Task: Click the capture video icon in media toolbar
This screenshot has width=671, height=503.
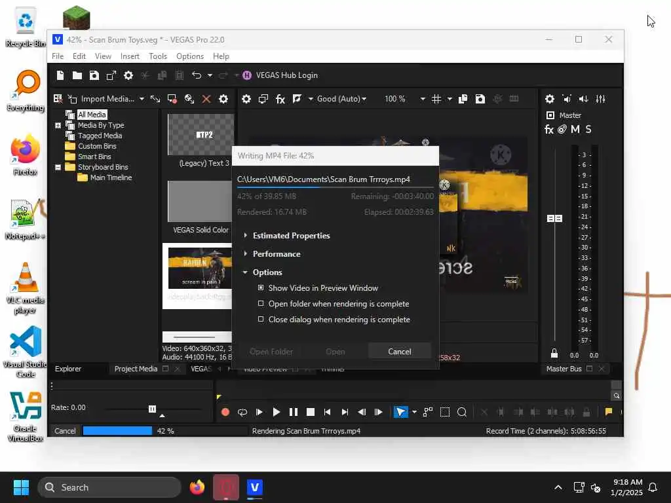Action: [x=172, y=99]
